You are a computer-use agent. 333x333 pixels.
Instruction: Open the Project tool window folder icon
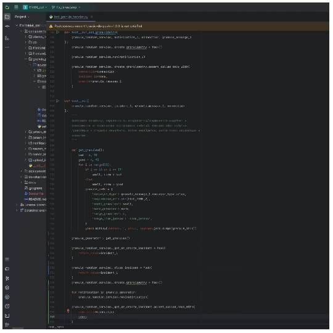click(7, 17)
